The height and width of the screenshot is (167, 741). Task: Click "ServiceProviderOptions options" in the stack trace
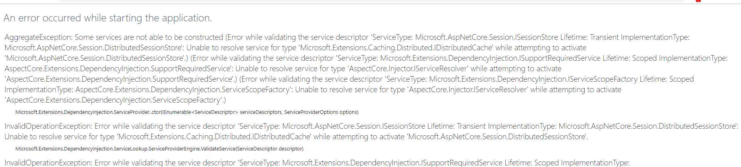coord(320,112)
